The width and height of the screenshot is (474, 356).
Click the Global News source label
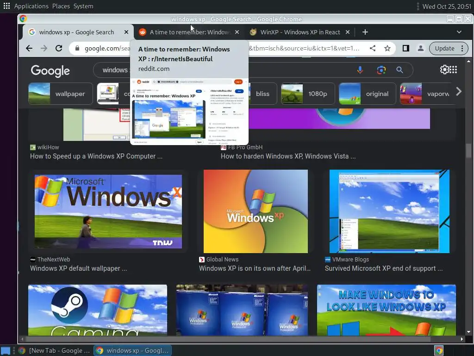pos(218,260)
